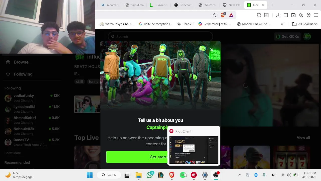Open WhatsApp from taskbar

150,175
